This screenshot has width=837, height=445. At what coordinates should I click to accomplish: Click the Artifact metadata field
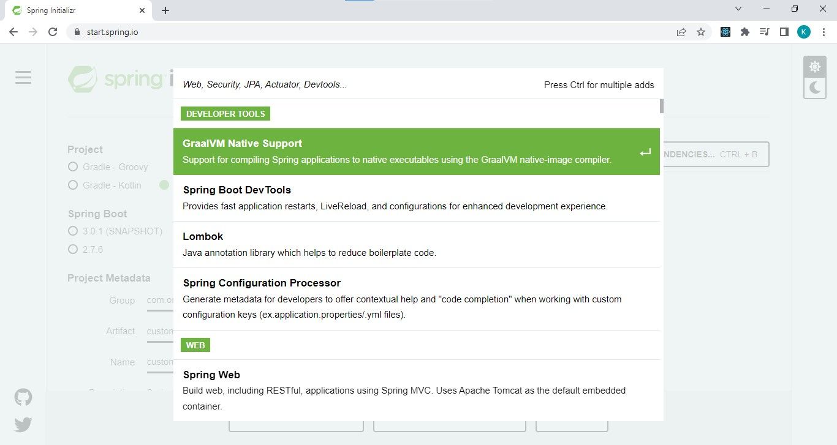(161, 332)
